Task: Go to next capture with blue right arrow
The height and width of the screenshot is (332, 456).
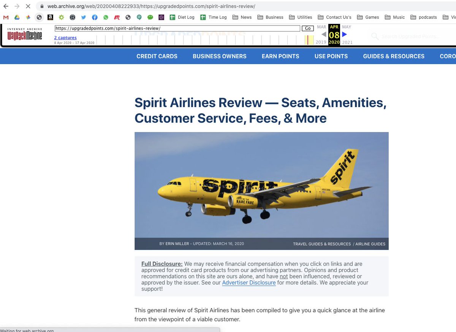Action: (x=345, y=34)
